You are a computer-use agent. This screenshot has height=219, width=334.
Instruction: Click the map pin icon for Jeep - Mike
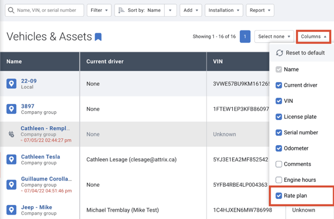11,210
